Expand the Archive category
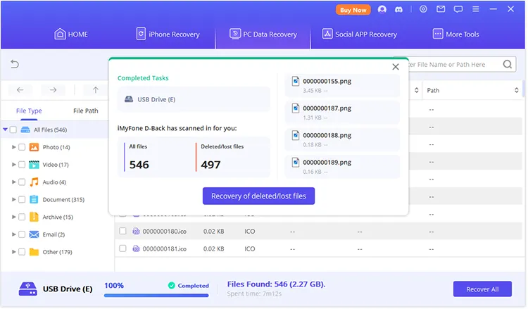Screen dimensions: 528x309 pyautogui.click(x=14, y=217)
